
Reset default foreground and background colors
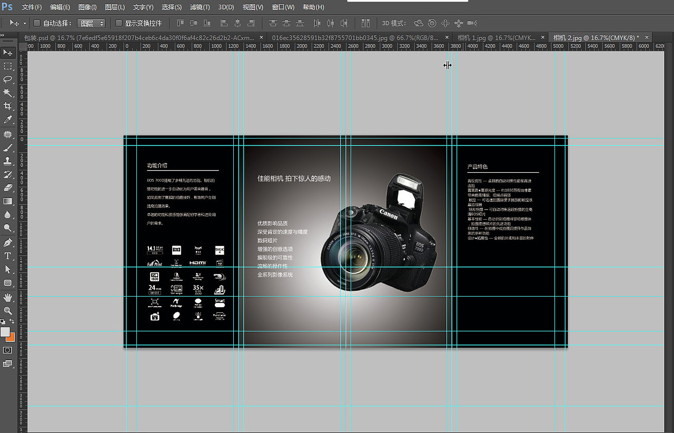click(3, 321)
